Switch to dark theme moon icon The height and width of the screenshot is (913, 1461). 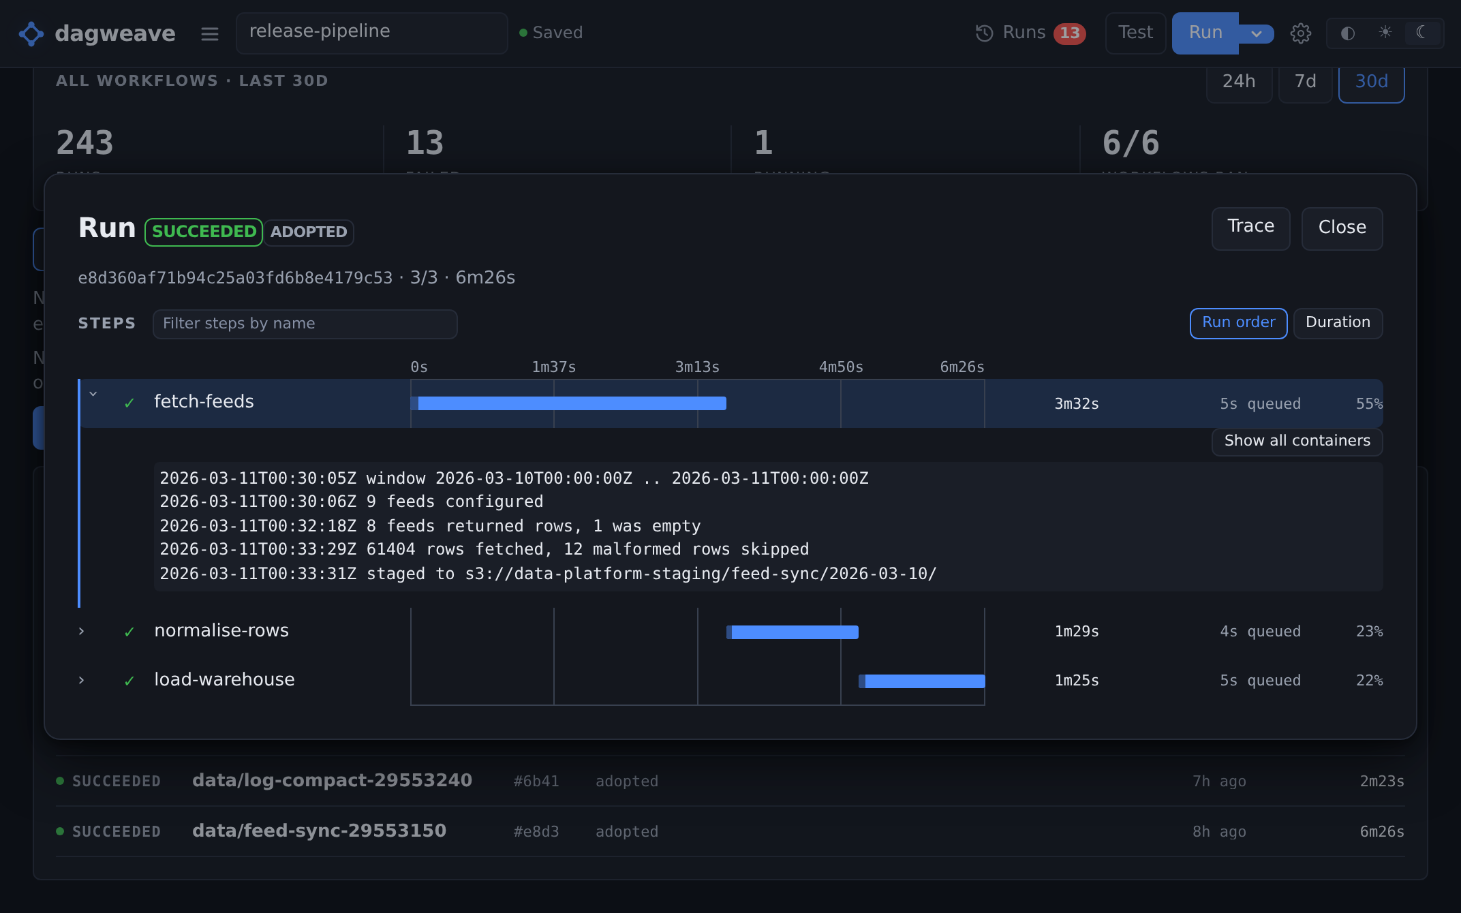pyautogui.click(x=1422, y=33)
